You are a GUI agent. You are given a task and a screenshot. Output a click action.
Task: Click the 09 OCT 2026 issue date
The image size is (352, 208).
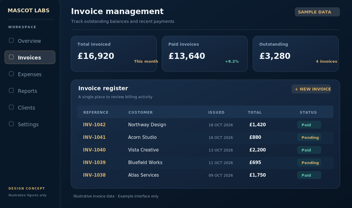pos(221,175)
